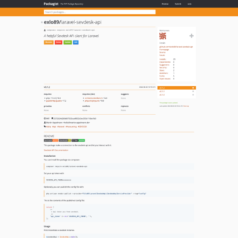Open the View Log link
The height and width of the screenshot is (238, 238).
186,106
